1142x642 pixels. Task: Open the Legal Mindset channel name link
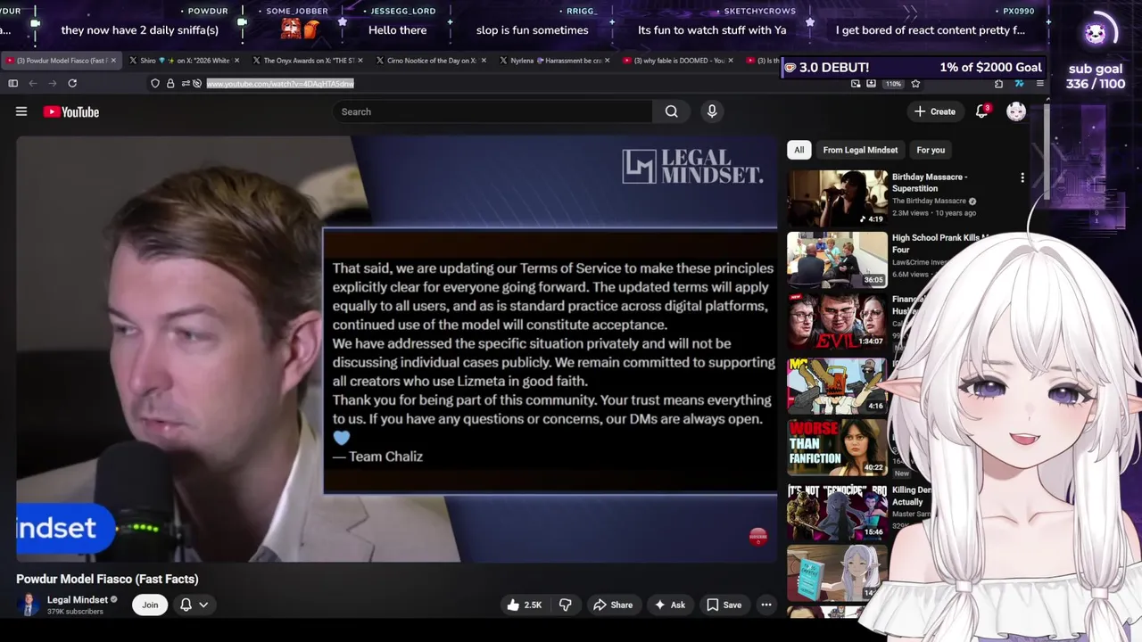[78, 600]
